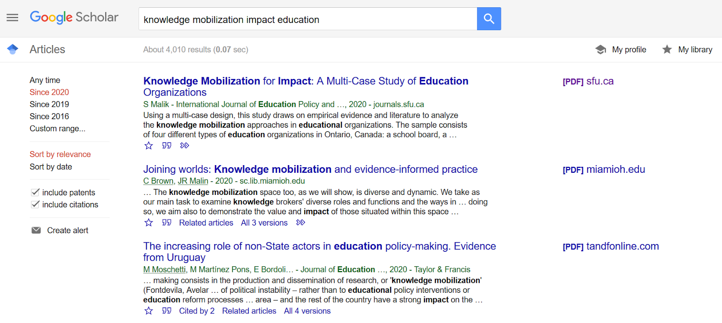Click into the Scholar search input field
This screenshot has width=722, height=323.
coord(308,19)
